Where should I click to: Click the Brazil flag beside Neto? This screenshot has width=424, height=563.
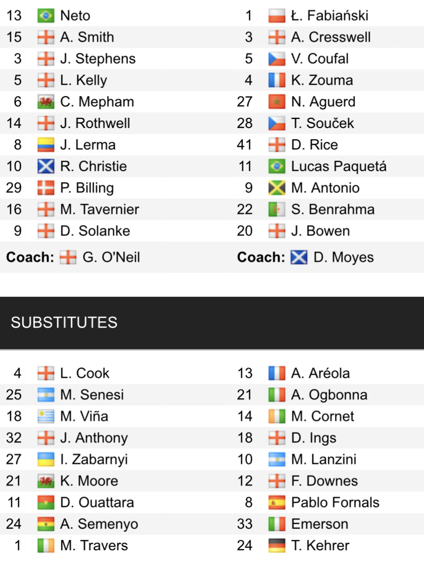[x=46, y=16]
